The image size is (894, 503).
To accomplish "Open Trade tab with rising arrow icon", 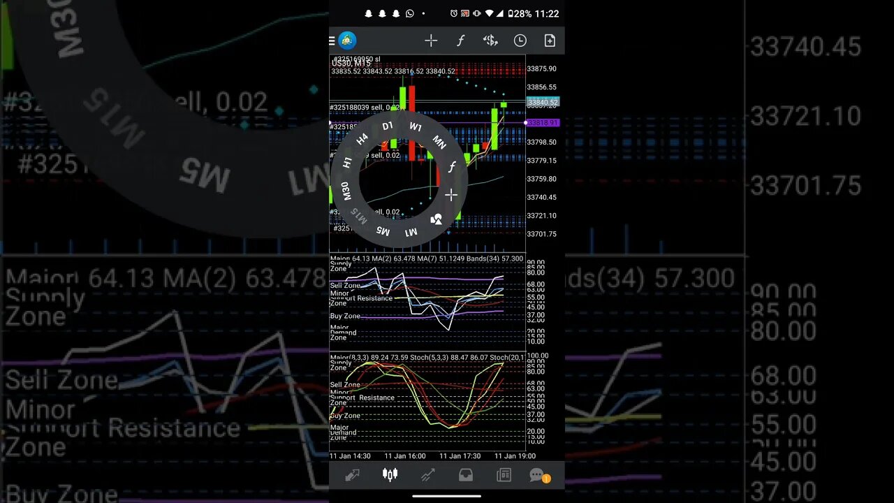I will [x=427, y=475].
